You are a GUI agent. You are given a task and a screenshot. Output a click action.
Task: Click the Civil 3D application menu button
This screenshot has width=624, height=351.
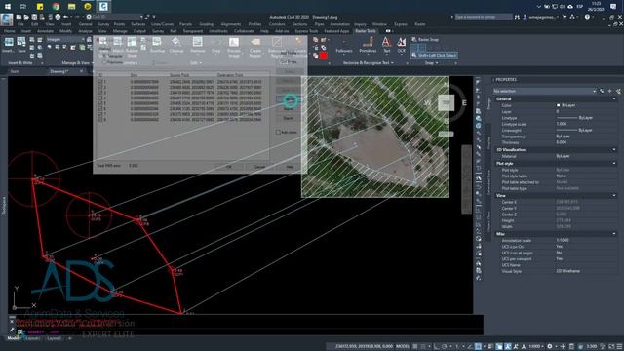pos(7,19)
